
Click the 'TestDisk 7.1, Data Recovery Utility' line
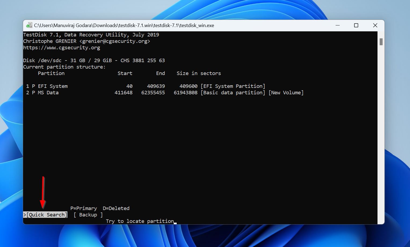[x=91, y=35]
